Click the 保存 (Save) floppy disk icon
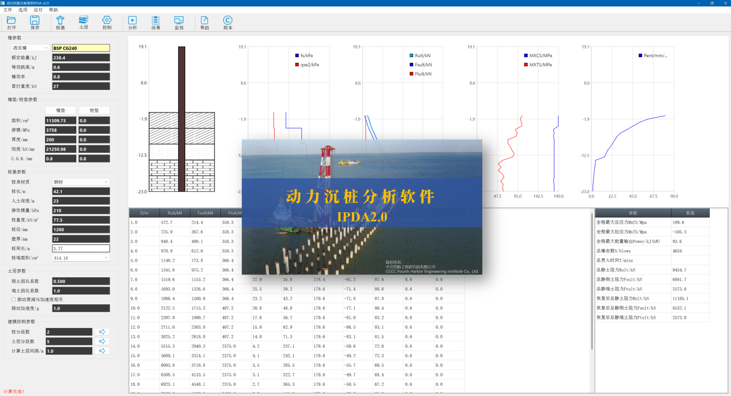The image size is (731, 396). coord(35,20)
